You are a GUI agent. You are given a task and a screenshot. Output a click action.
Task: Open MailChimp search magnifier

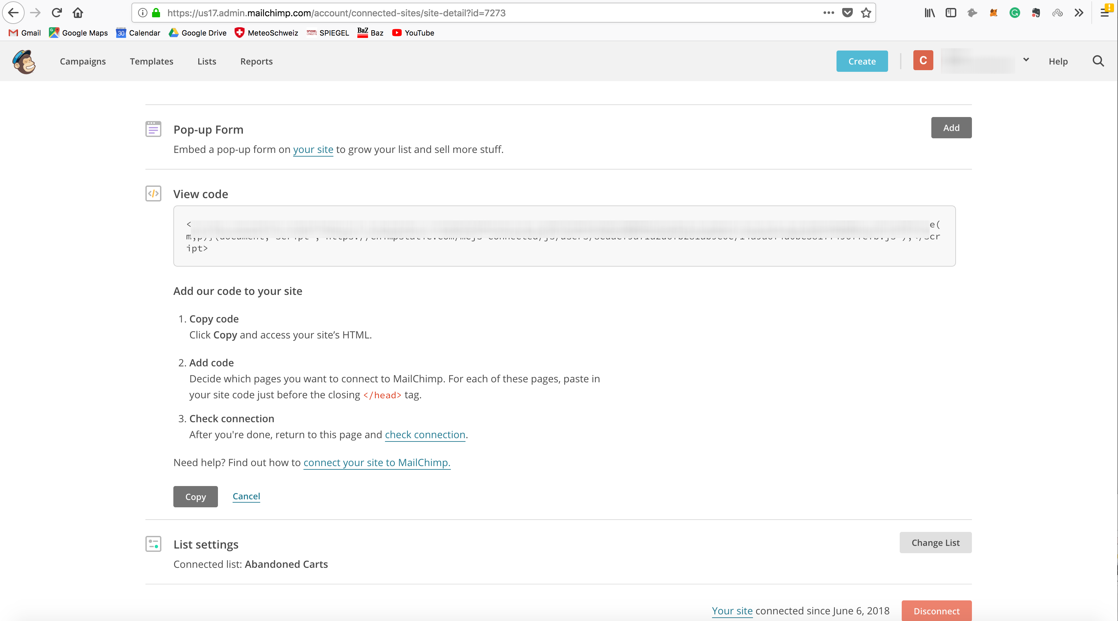pos(1098,61)
